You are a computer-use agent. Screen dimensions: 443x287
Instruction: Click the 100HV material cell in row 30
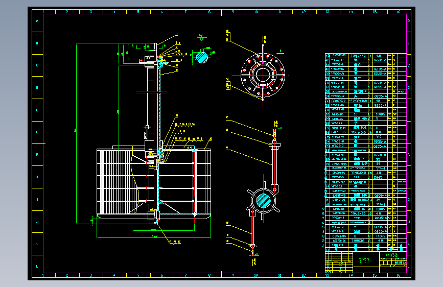[x=380, y=114]
